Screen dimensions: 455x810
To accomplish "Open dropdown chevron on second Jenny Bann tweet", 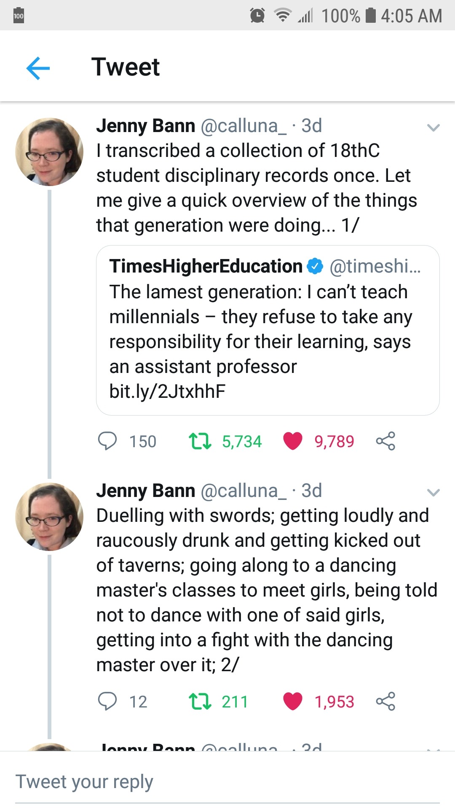I will (433, 492).
